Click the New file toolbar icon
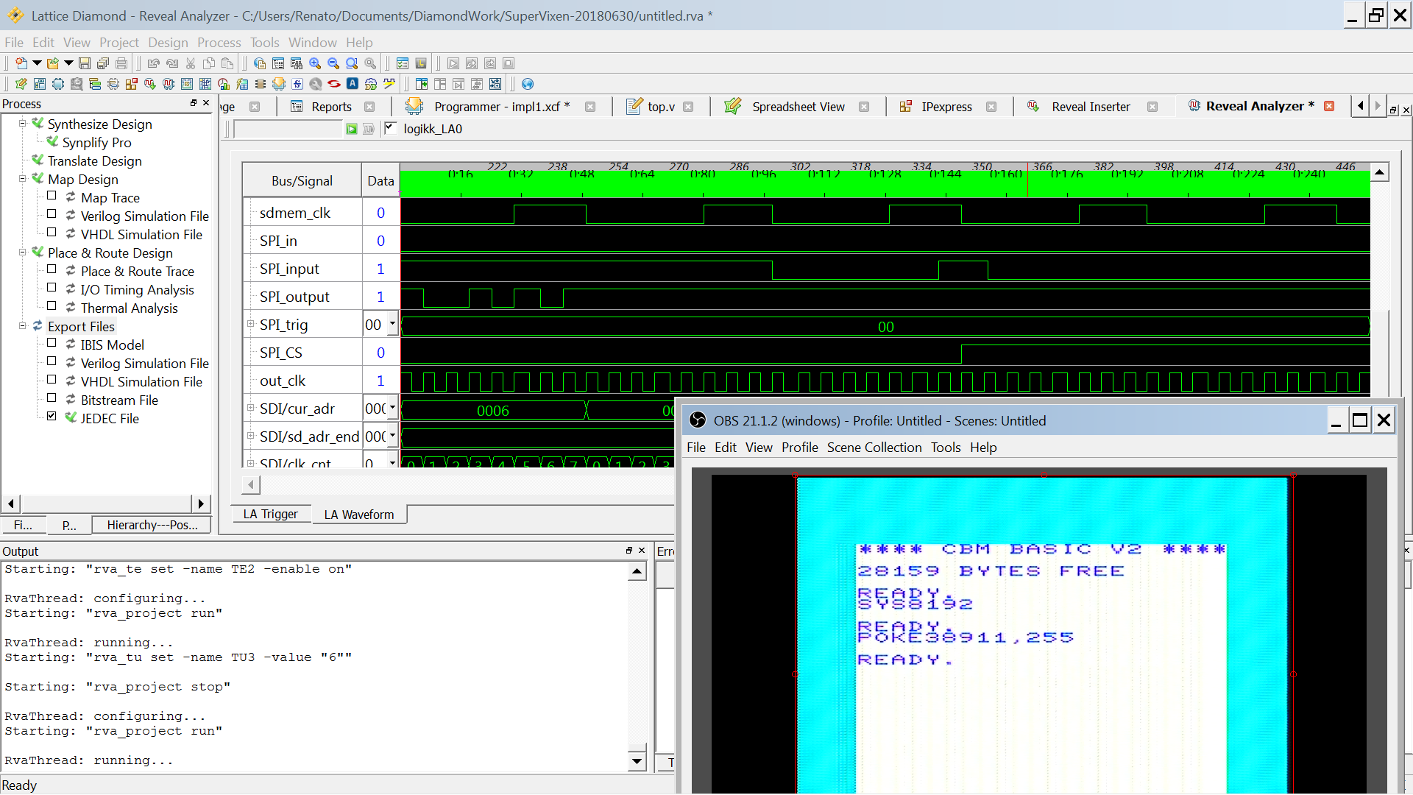 (x=21, y=63)
